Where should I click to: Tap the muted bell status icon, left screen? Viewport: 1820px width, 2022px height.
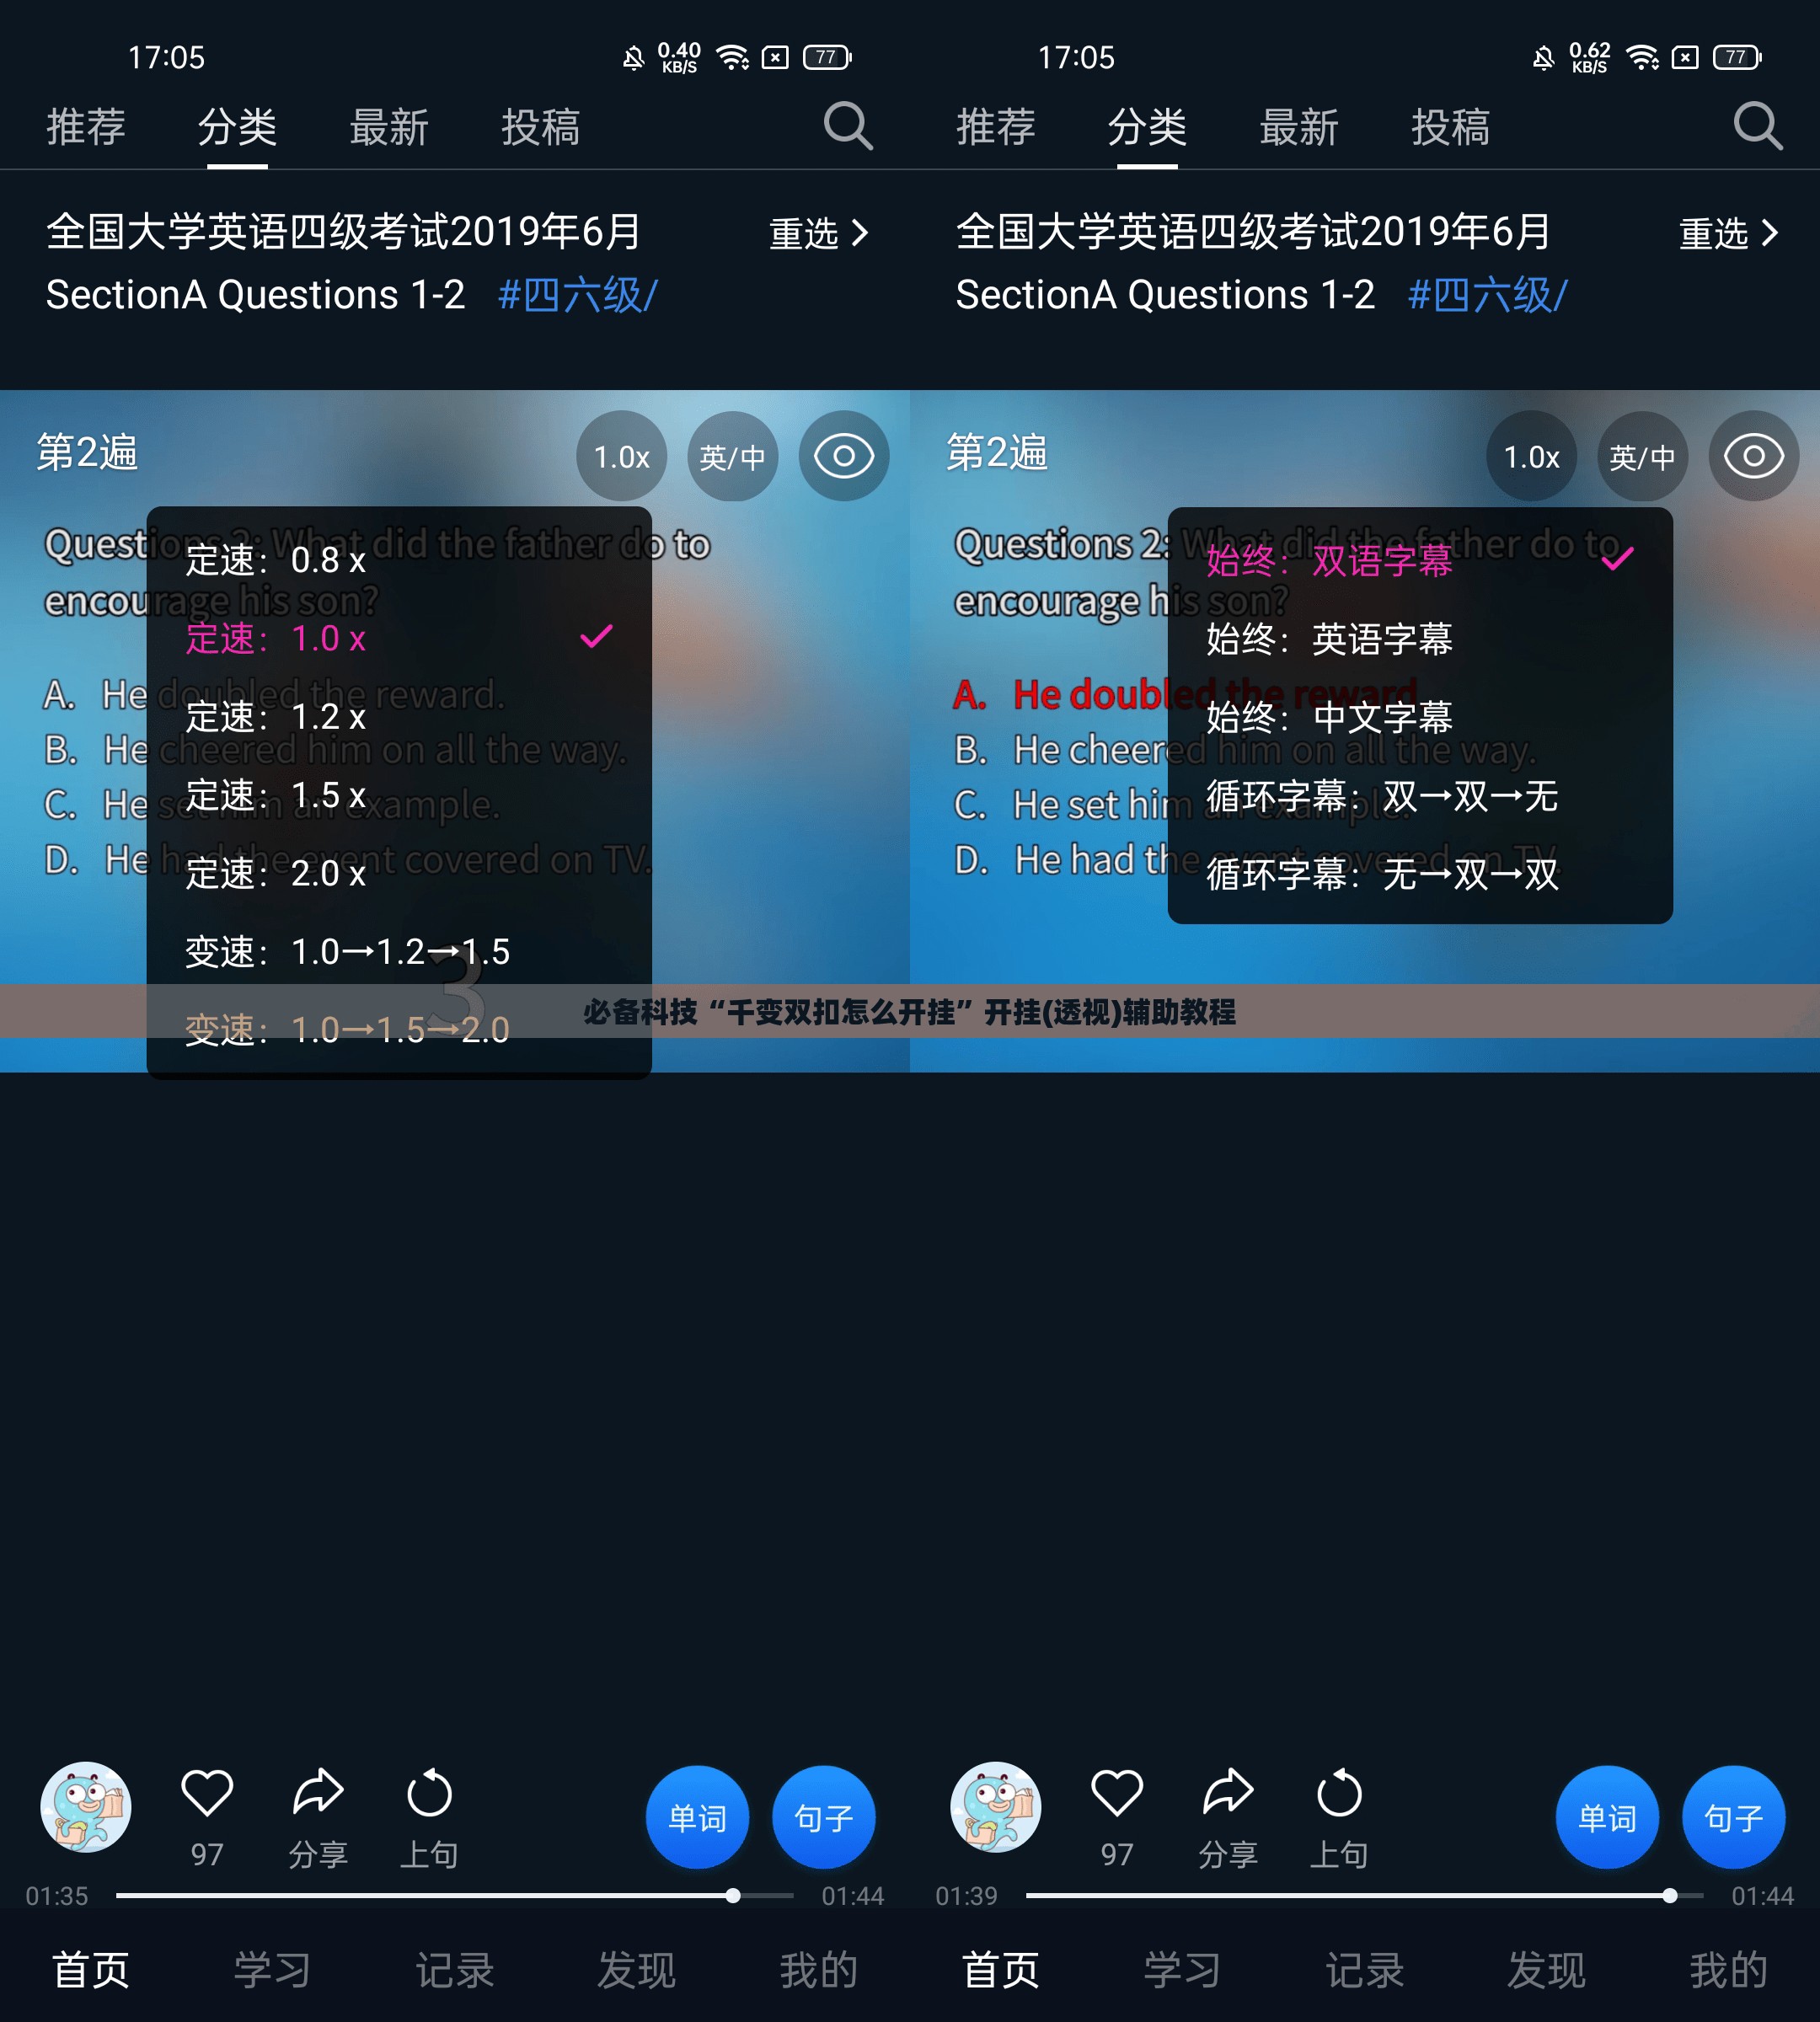click(x=633, y=58)
